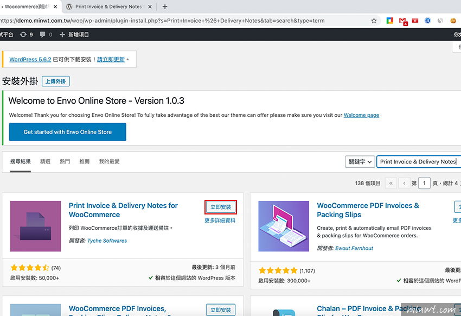Select the 精選 featured tab

tap(45, 162)
